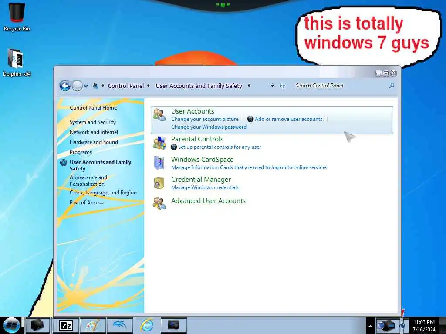The image size is (446, 334).
Task: Click the Windows CardSpace icon
Action: point(159,163)
